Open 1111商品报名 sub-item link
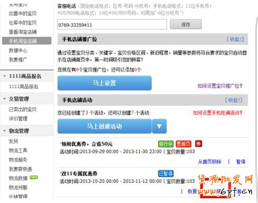Screen dimensions: 258x203 point(24,87)
